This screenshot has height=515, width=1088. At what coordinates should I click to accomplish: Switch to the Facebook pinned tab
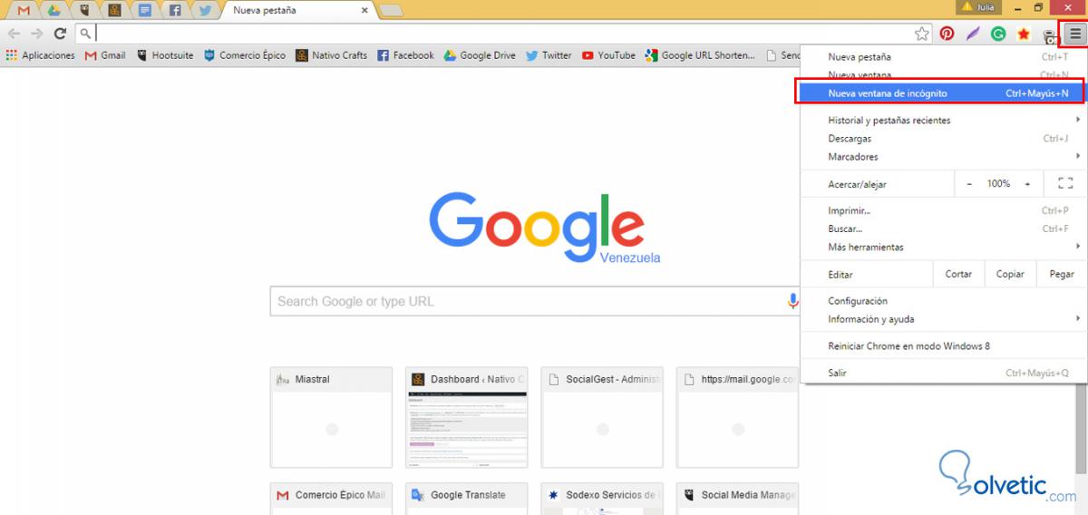(175, 10)
